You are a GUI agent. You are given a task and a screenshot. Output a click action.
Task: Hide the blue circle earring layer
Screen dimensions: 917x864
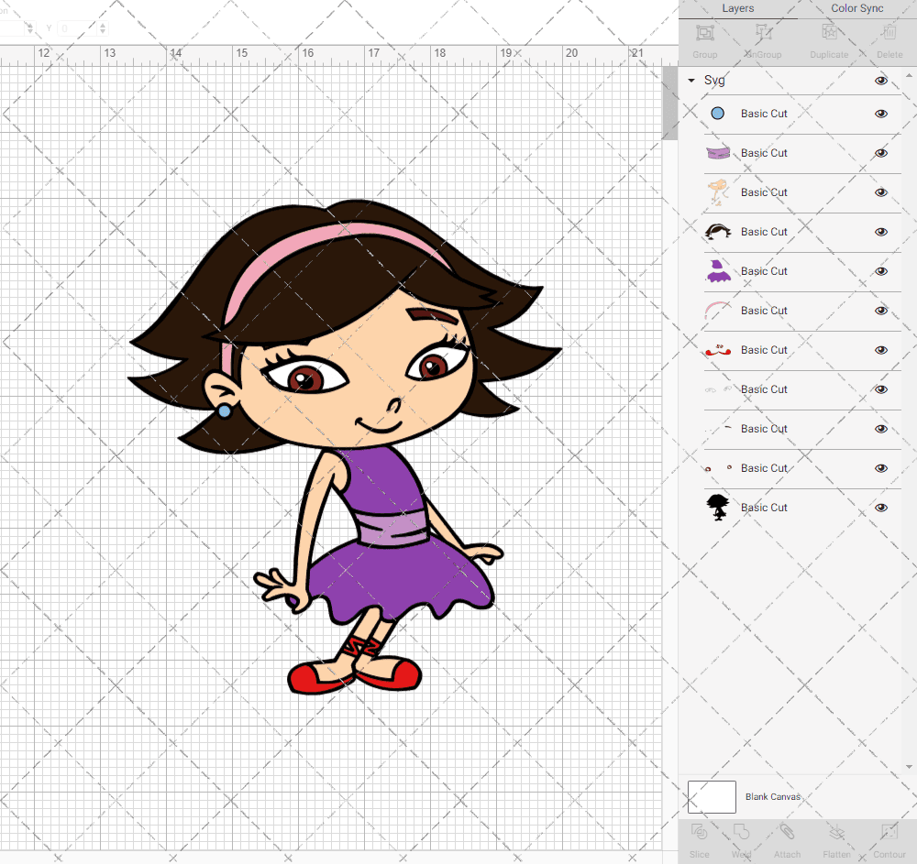point(881,114)
